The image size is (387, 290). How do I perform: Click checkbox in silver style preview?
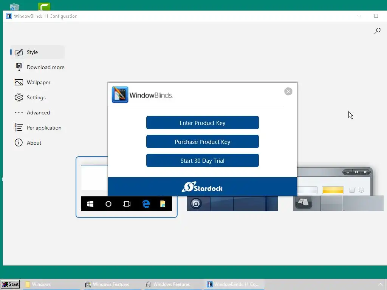(352, 190)
